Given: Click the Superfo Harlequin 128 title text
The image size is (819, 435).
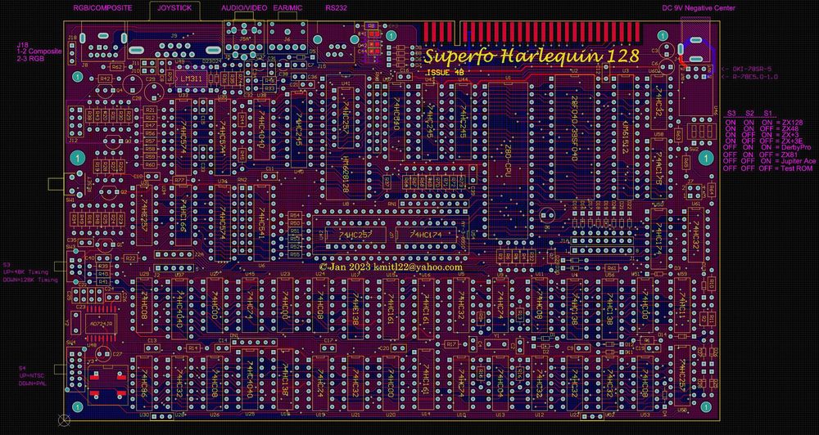Looking at the screenshot, I should pos(532,56).
